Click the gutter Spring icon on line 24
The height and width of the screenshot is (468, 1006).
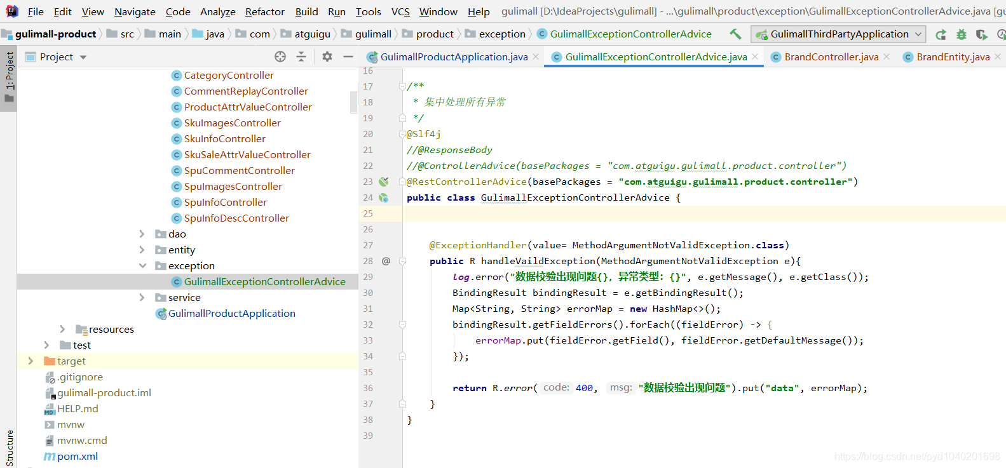384,197
